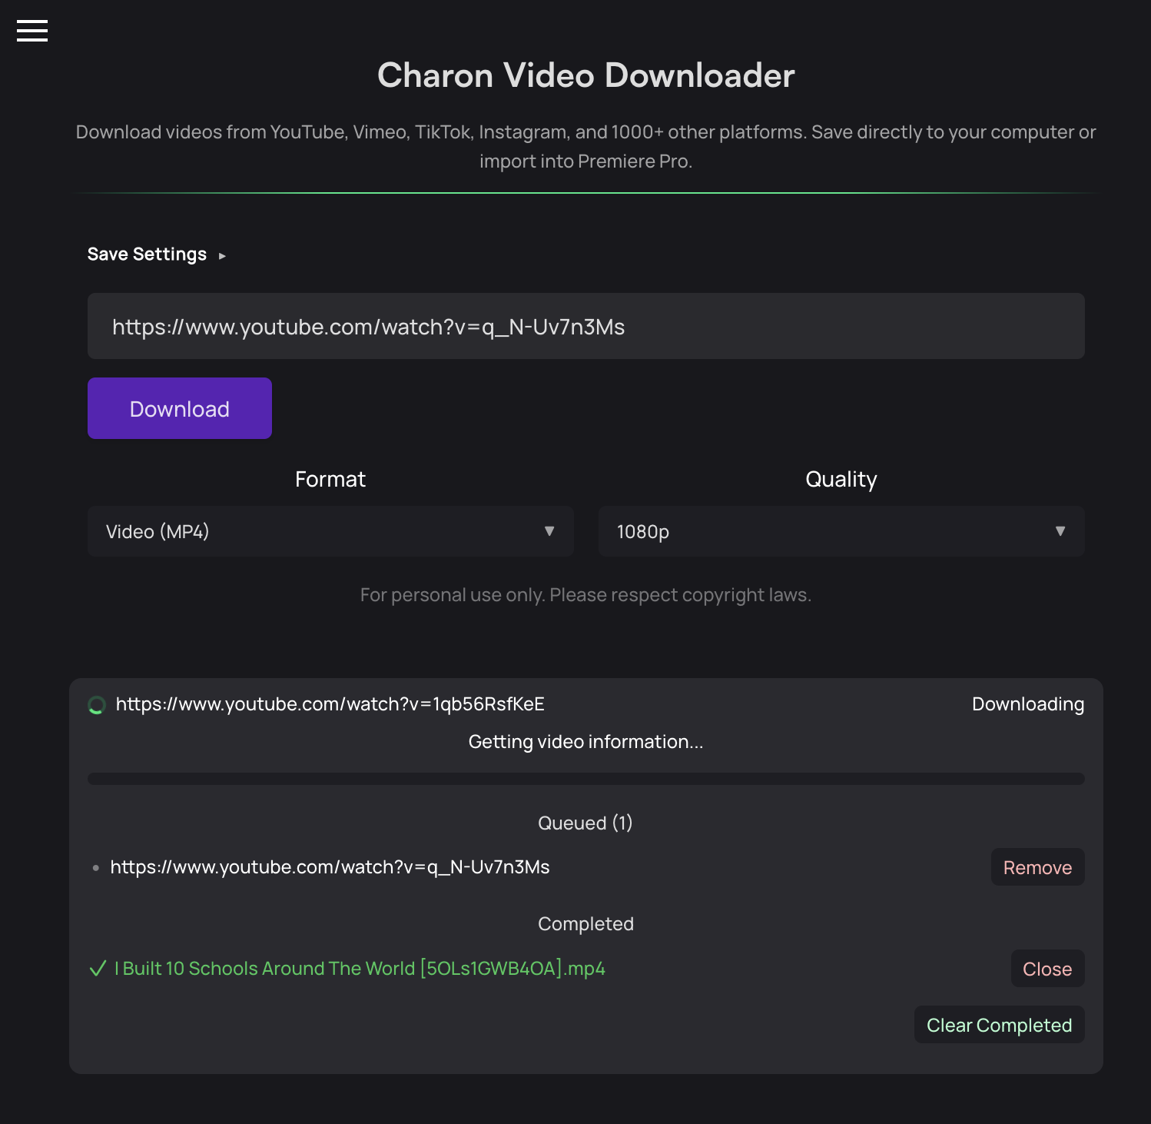Close the completed download entry
1151x1124 pixels.
click(x=1047, y=969)
